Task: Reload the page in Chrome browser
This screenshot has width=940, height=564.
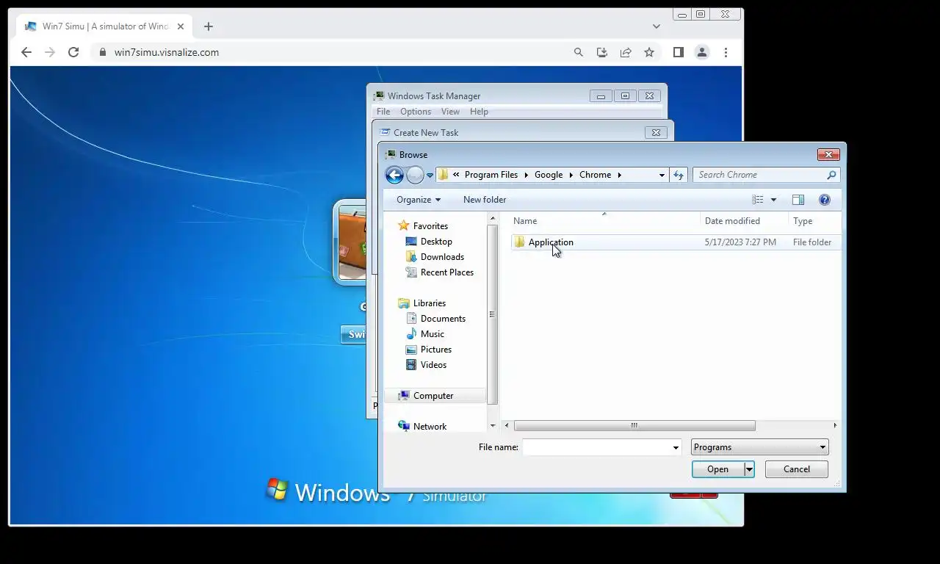Action: [73, 52]
